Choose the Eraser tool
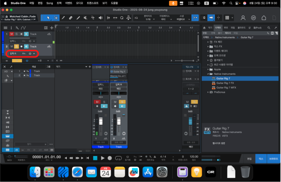This screenshot has height=182, width=281. [x=71, y=18]
